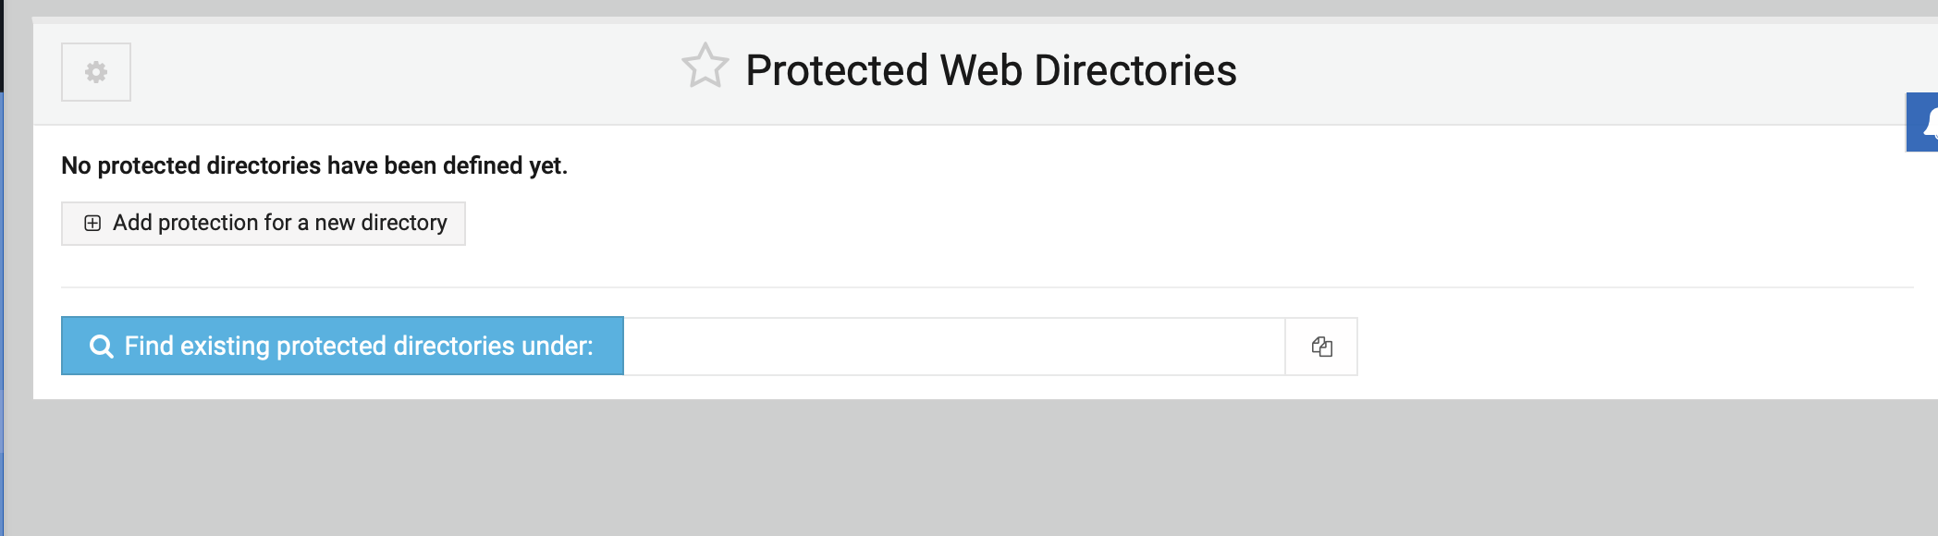The width and height of the screenshot is (1938, 536).
Task: Click the plus icon in the Add protection button
Action: click(x=92, y=223)
